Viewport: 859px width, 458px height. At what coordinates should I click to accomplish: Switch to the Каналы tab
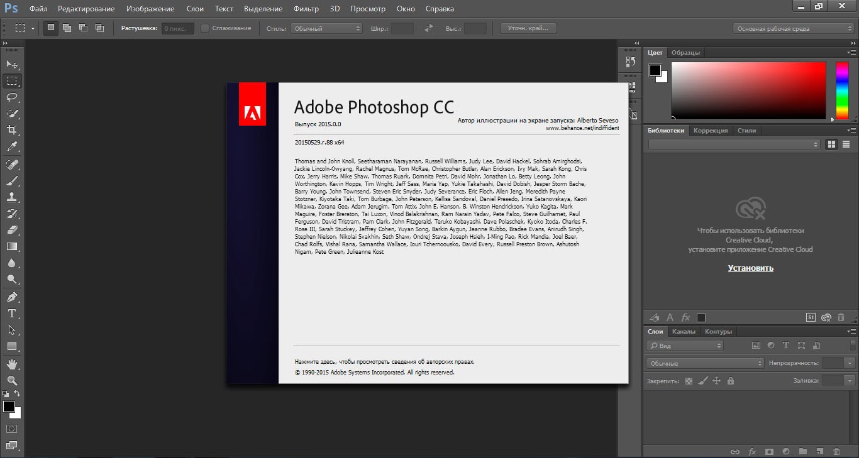(x=684, y=331)
